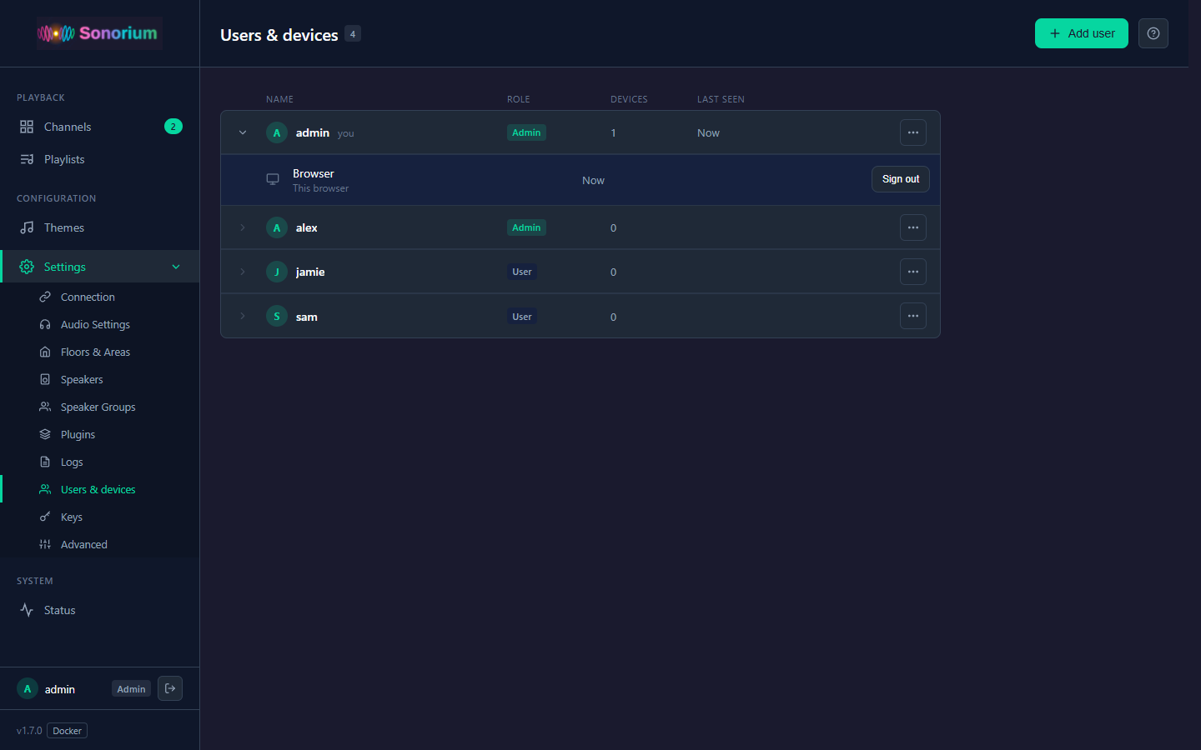Click the sam user avatar
The height and width of the screenshot is (750, 1201).
click(x=277, y=316)
